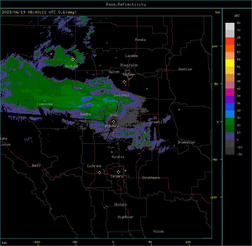The image size is (252, 246).
Task: Select the Strathmore label
Action: [151, 178]
